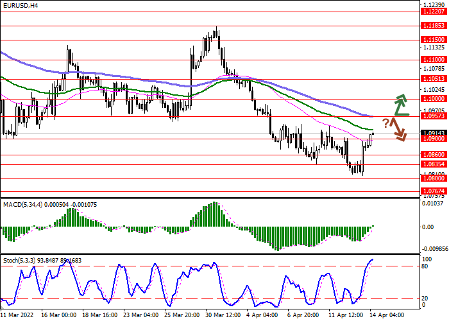
Task: Click the 1.12390 price axis value
Action: 435,5
